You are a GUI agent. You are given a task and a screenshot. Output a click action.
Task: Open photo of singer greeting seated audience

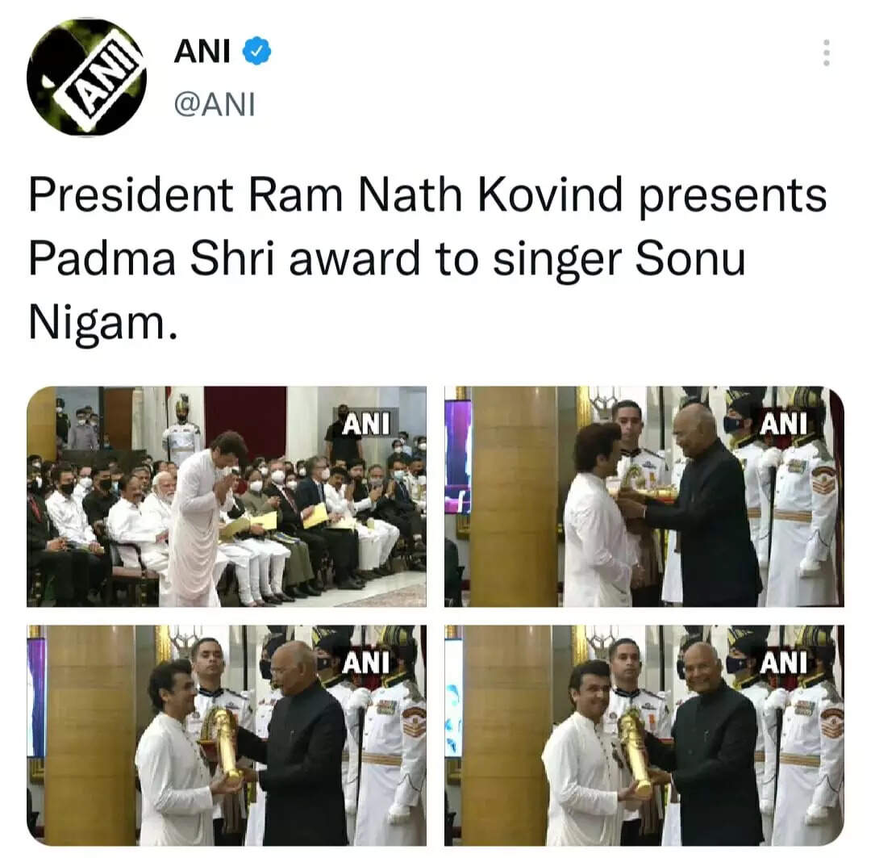pyautogui.click(x=227, y=496)
